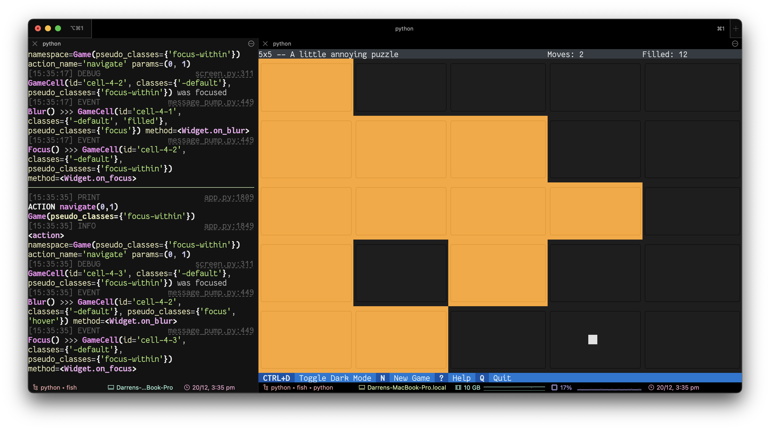Toggle the empty cell in row 2 column 4
This screenshot has width=770, height=430.
tap(595, 149)
